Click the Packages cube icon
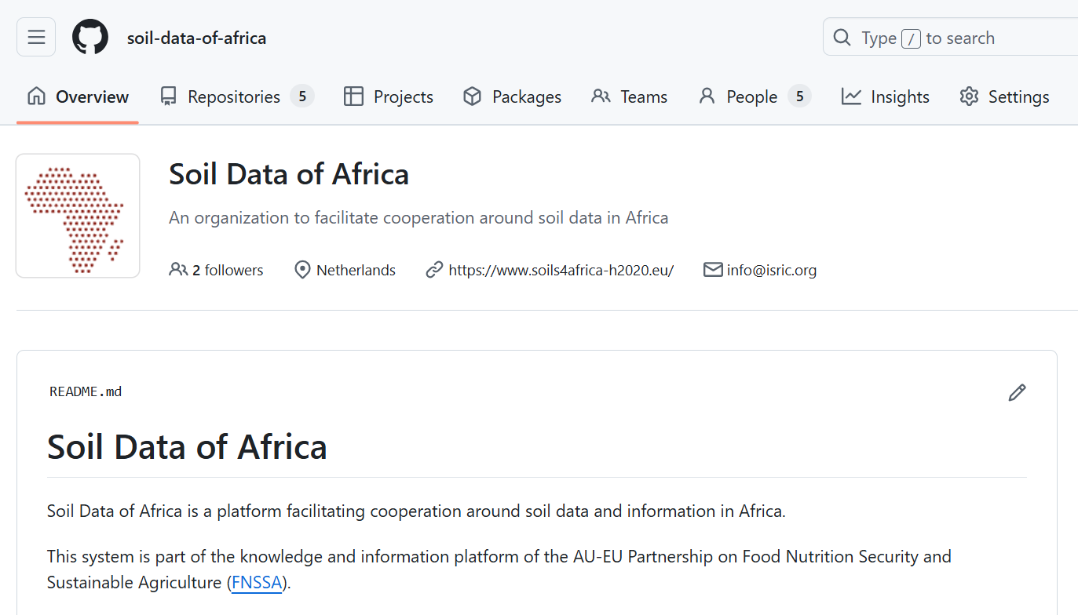 [x=472, y=96]
